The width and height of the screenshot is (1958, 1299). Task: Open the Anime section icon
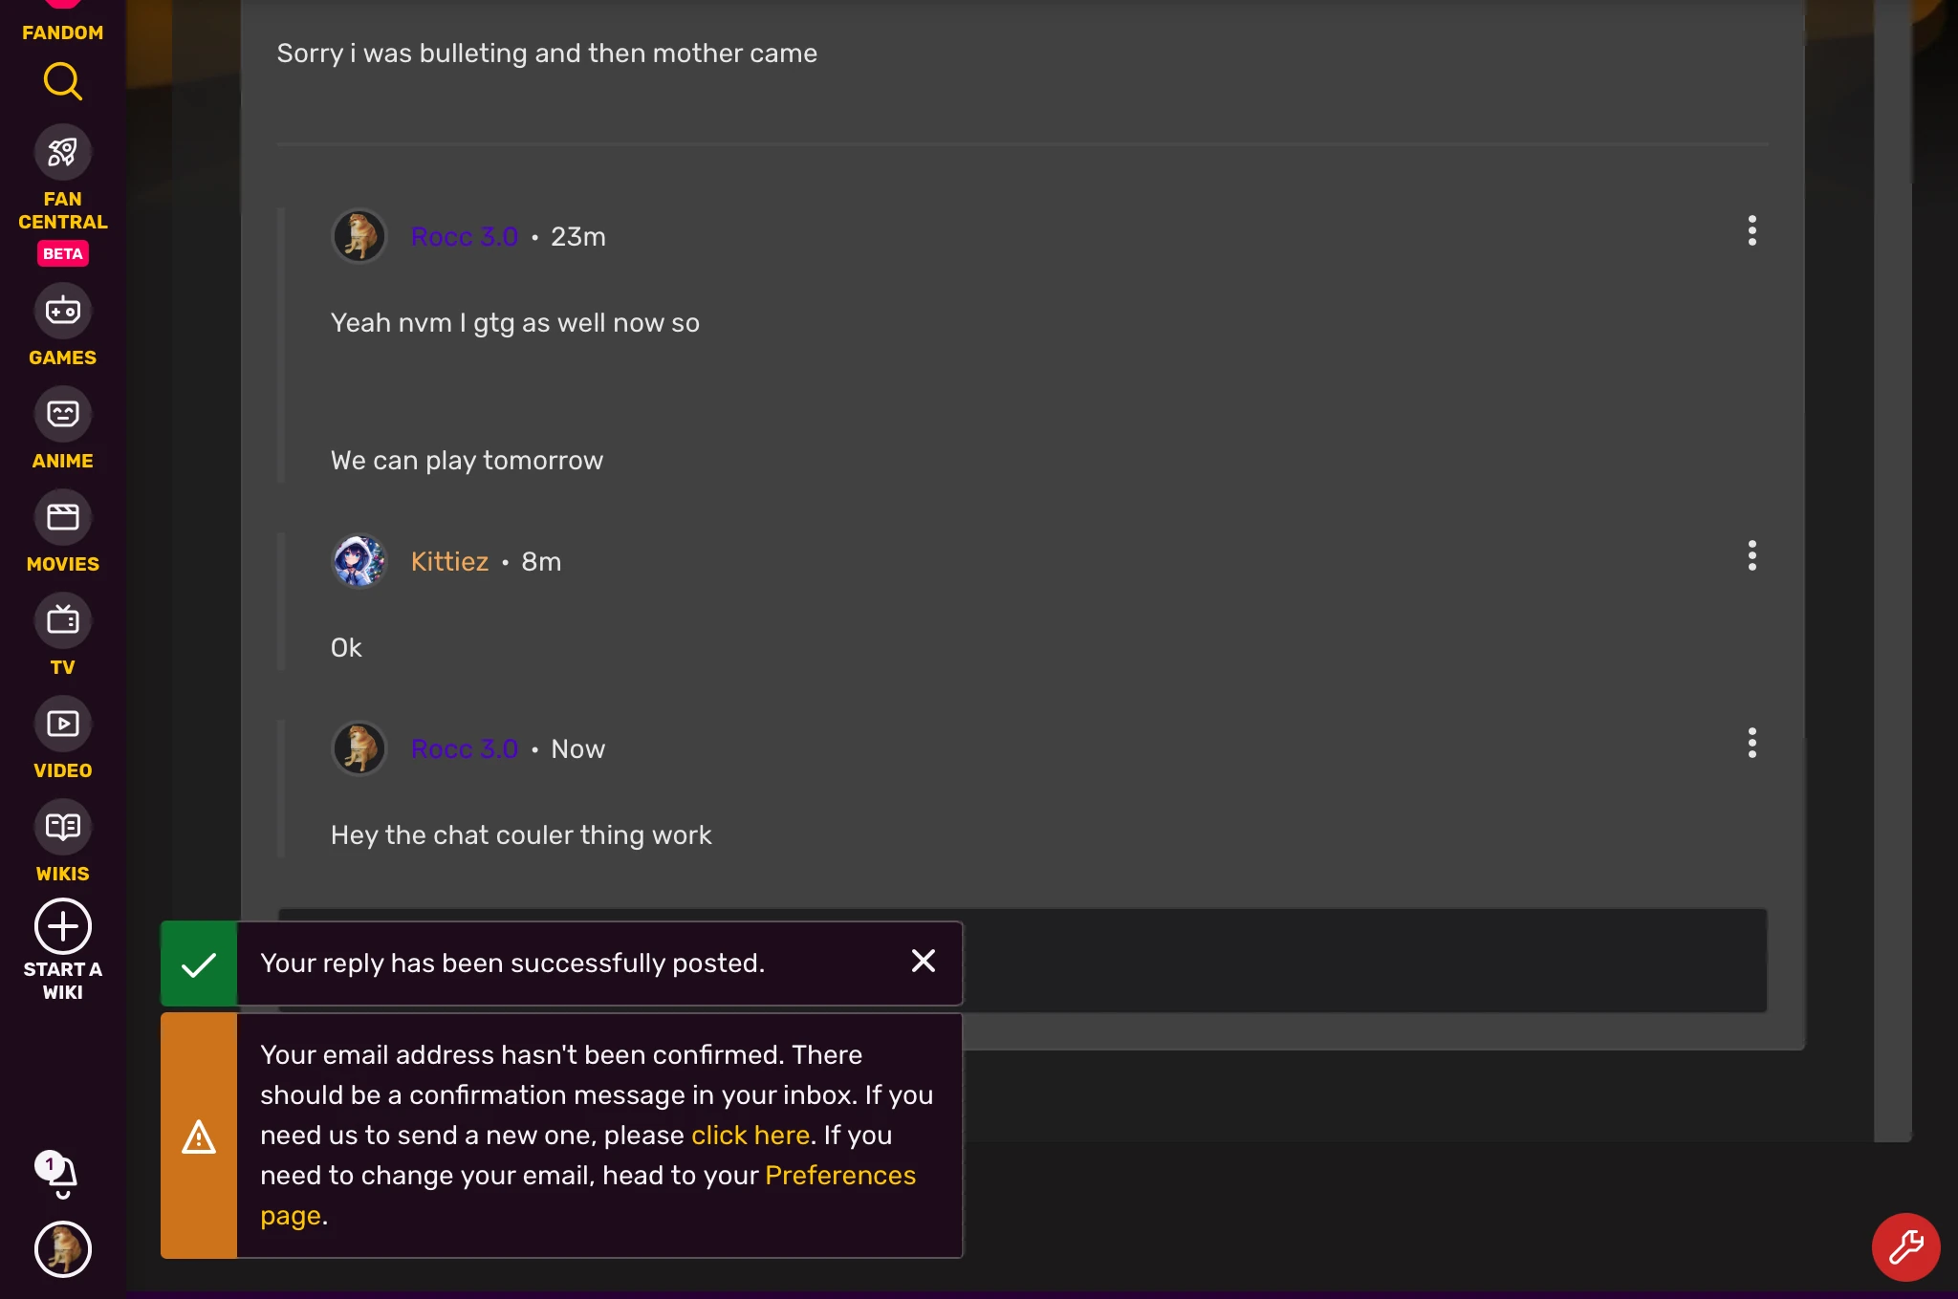click(62, 415)
